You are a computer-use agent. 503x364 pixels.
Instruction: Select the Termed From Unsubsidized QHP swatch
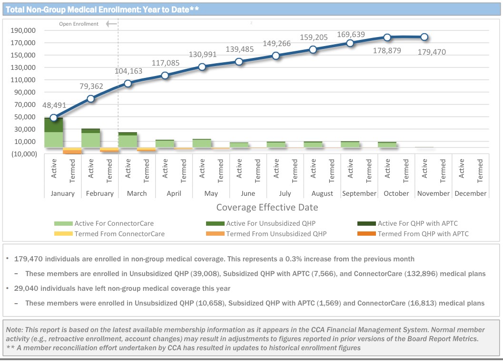point(215,234)
